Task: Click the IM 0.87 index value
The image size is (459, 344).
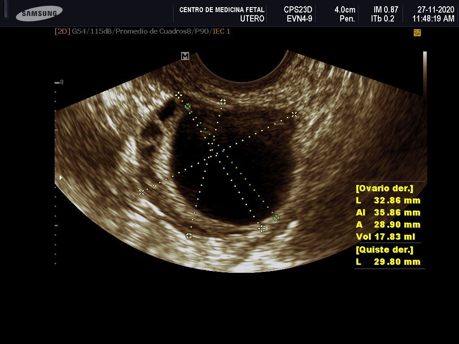Action: 386,10
